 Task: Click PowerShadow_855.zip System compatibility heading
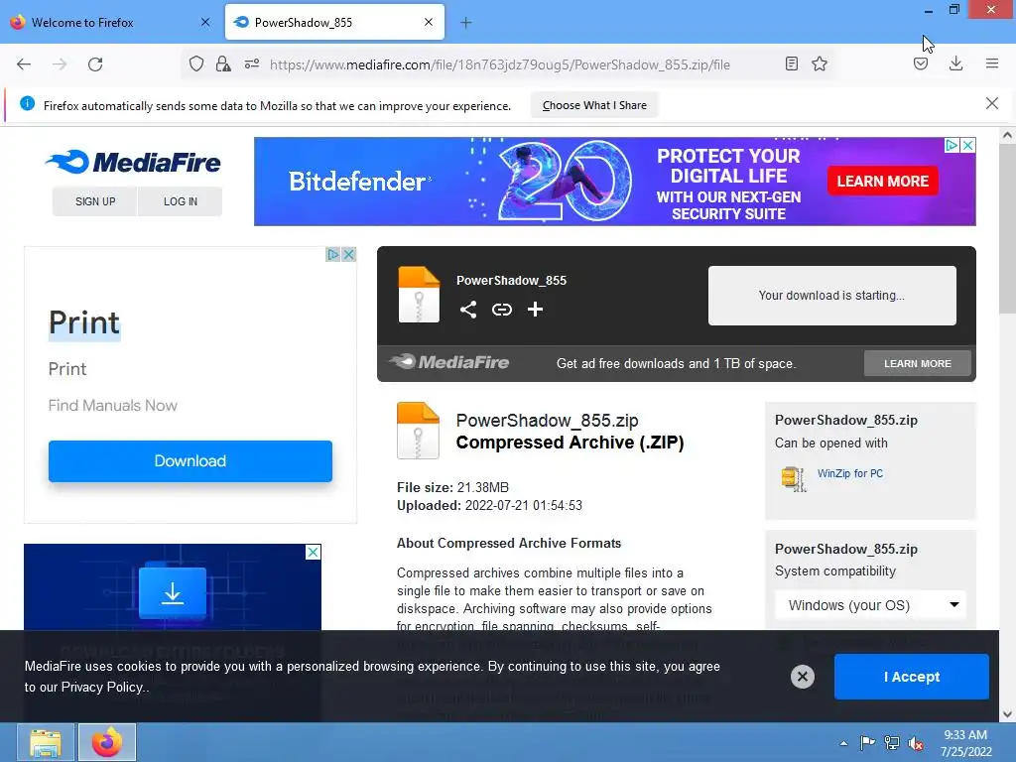click(x=845, y=560)
